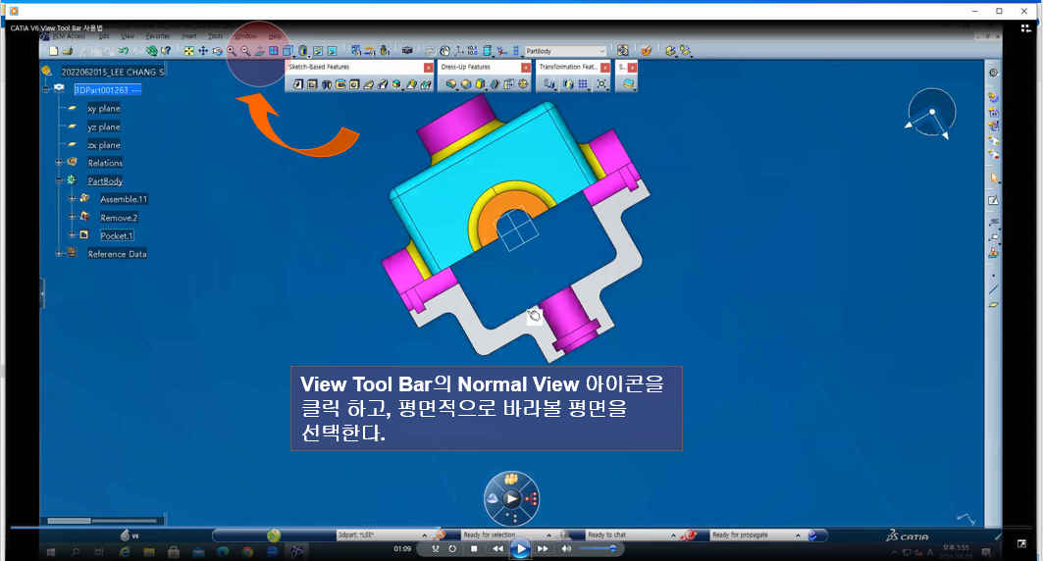Expand the Relations node in the tree
Screen dimensions: 1043x561
pyautogui.click(x=59, y=162)
